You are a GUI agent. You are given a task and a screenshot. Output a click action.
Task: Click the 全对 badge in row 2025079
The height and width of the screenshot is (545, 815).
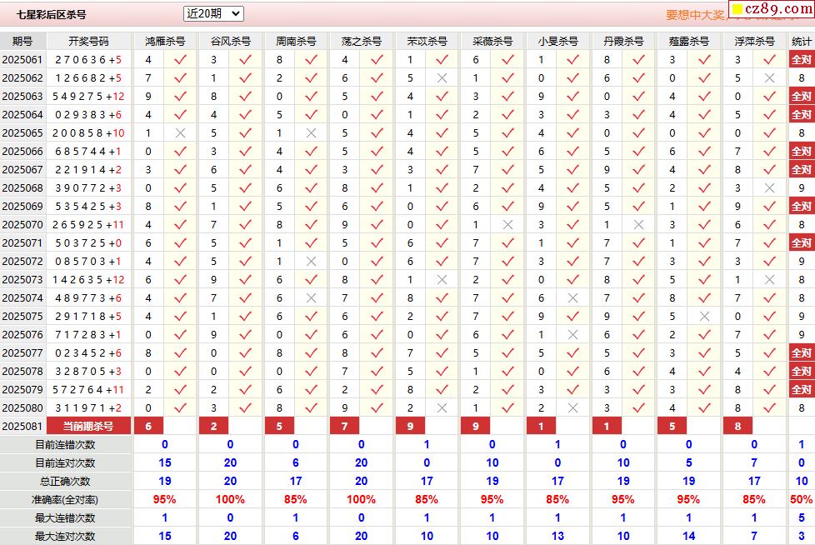point(802,390)
